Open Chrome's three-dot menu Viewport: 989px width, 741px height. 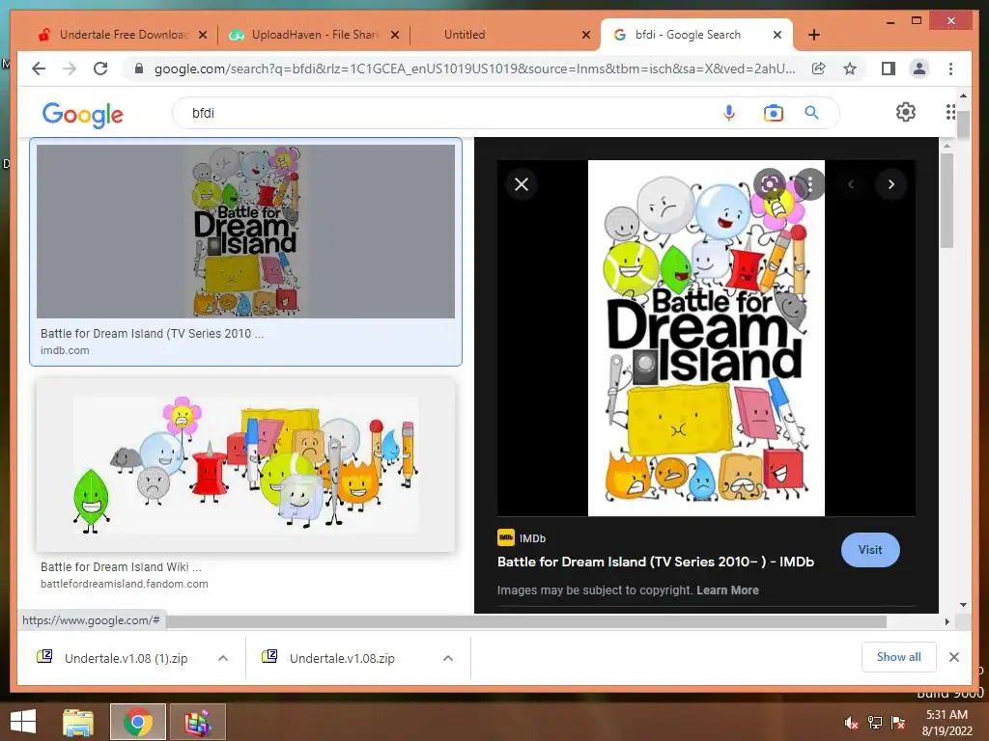point(950,69)
